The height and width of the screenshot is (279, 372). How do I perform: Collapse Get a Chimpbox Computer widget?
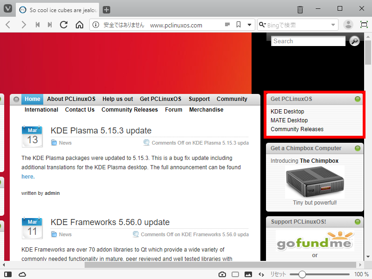click(358, 148)
